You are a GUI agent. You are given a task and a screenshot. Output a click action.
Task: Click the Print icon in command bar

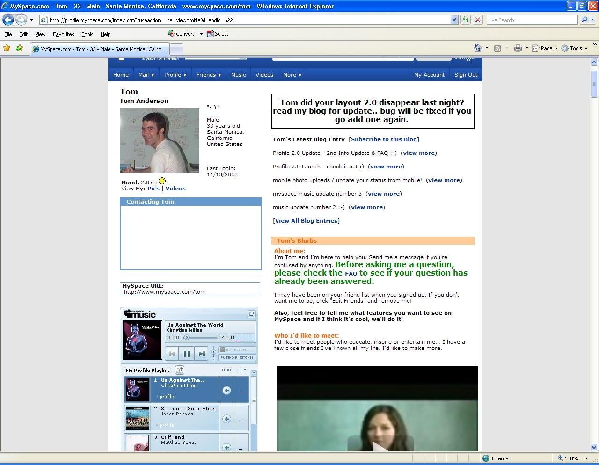518,48
